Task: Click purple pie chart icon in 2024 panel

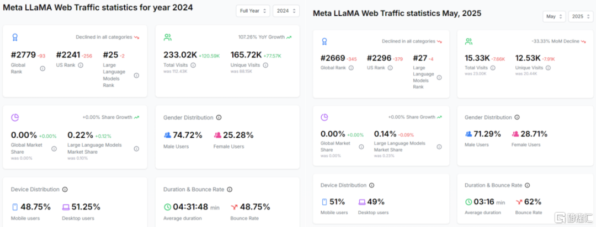Action: [15, 118]
